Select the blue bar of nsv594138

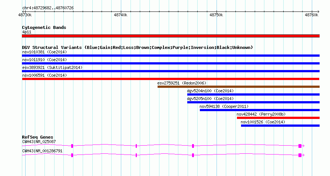click(x=260, y=110)
